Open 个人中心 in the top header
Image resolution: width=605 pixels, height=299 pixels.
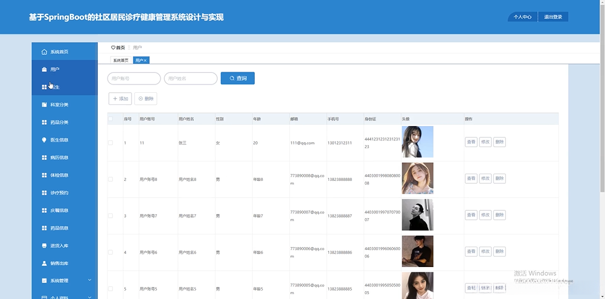point(522,17)
